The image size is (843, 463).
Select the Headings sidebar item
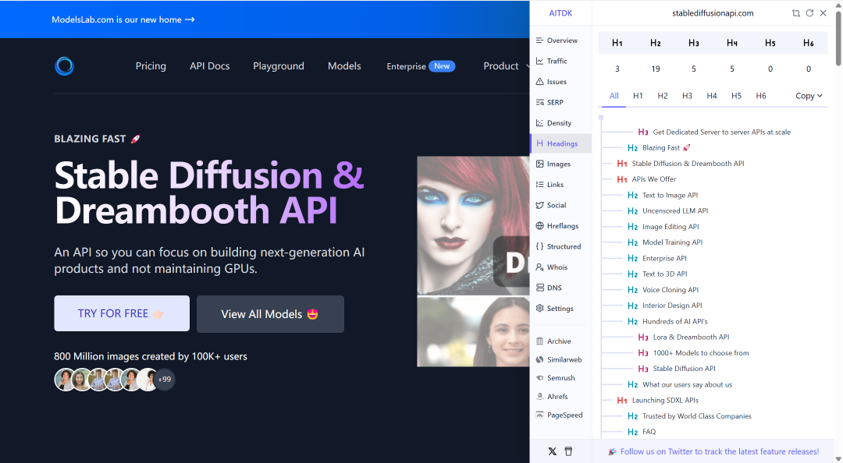tap(560, 143)
